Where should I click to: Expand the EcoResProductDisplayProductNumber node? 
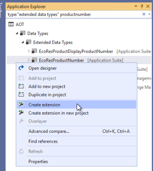(x=29, y=51)
